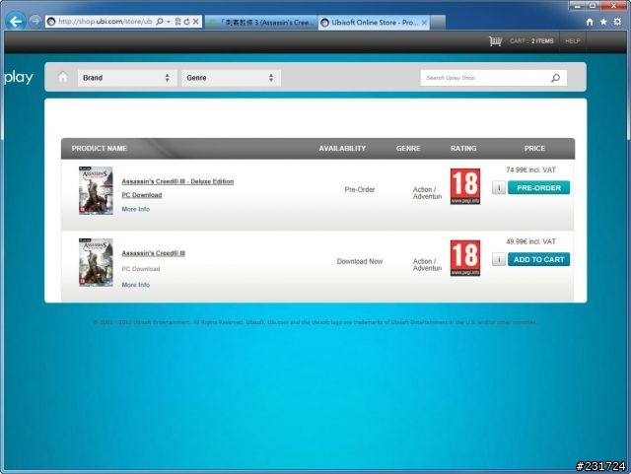The width and height of the screenshot is (631, 474).
Task: Click the Deluxe Edition cover thumbnail
Action: coord(96,190)
